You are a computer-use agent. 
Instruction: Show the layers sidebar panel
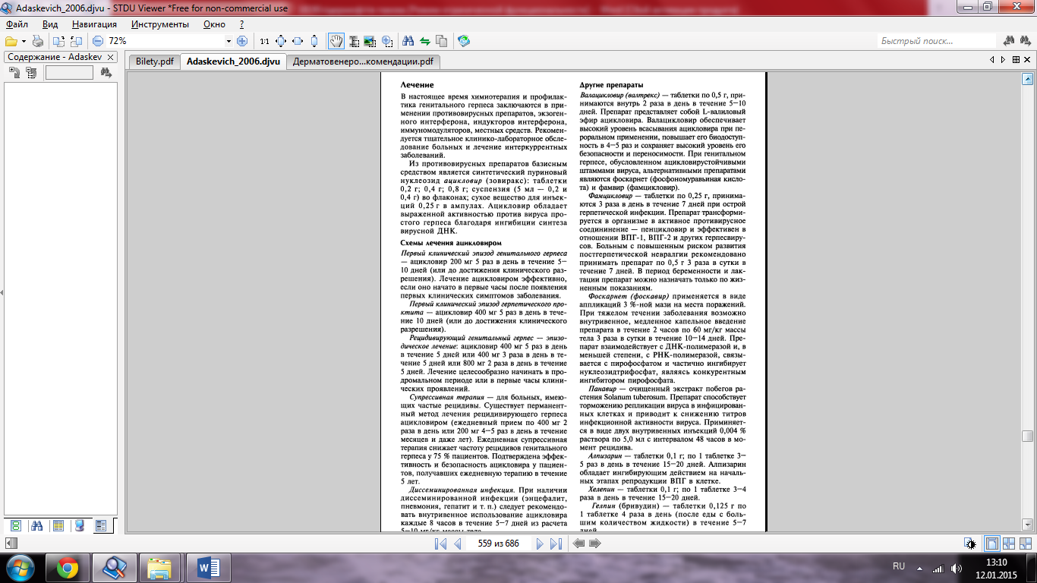coord(79,525)
